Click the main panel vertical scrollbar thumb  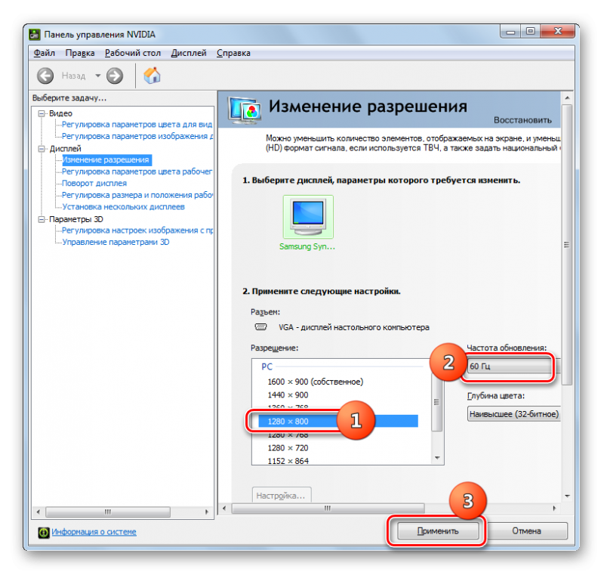pyautogui.click(x=567, y=244)
